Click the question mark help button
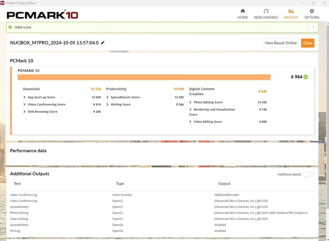329x241 pixels. coord(313,27)
